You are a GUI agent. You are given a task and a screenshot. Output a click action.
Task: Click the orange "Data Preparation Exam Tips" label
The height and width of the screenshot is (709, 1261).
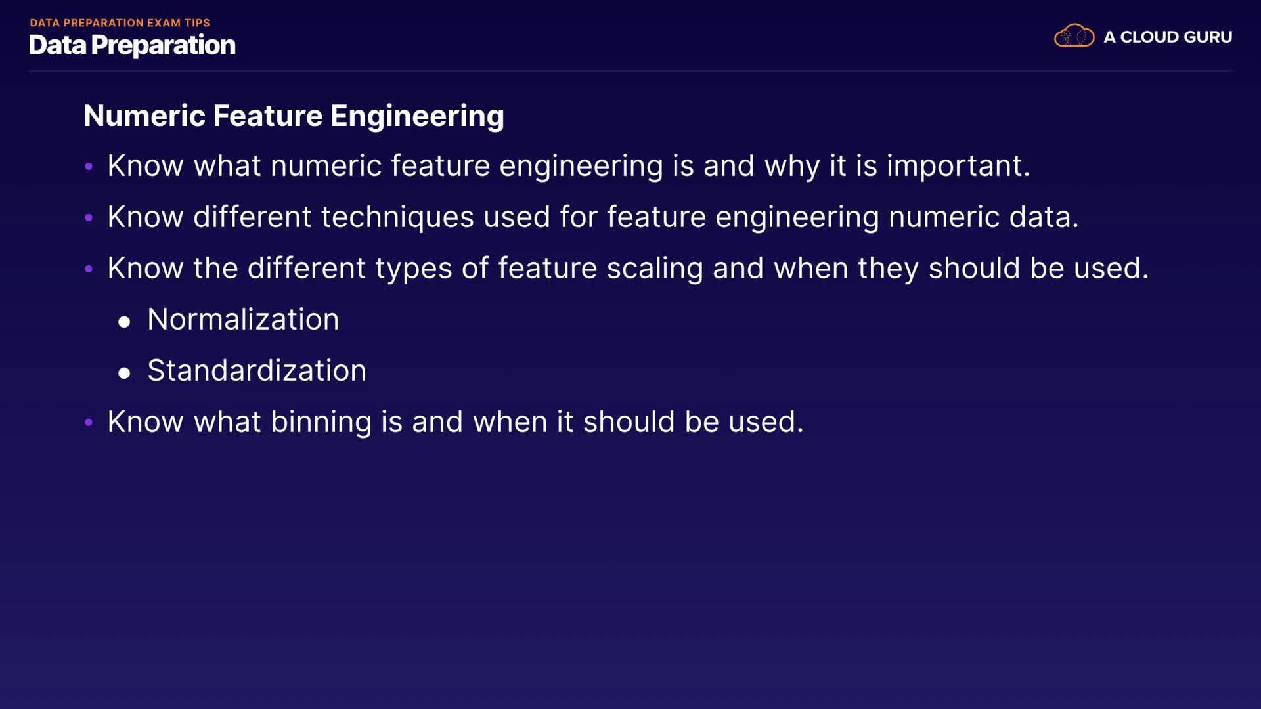(120, 23)
